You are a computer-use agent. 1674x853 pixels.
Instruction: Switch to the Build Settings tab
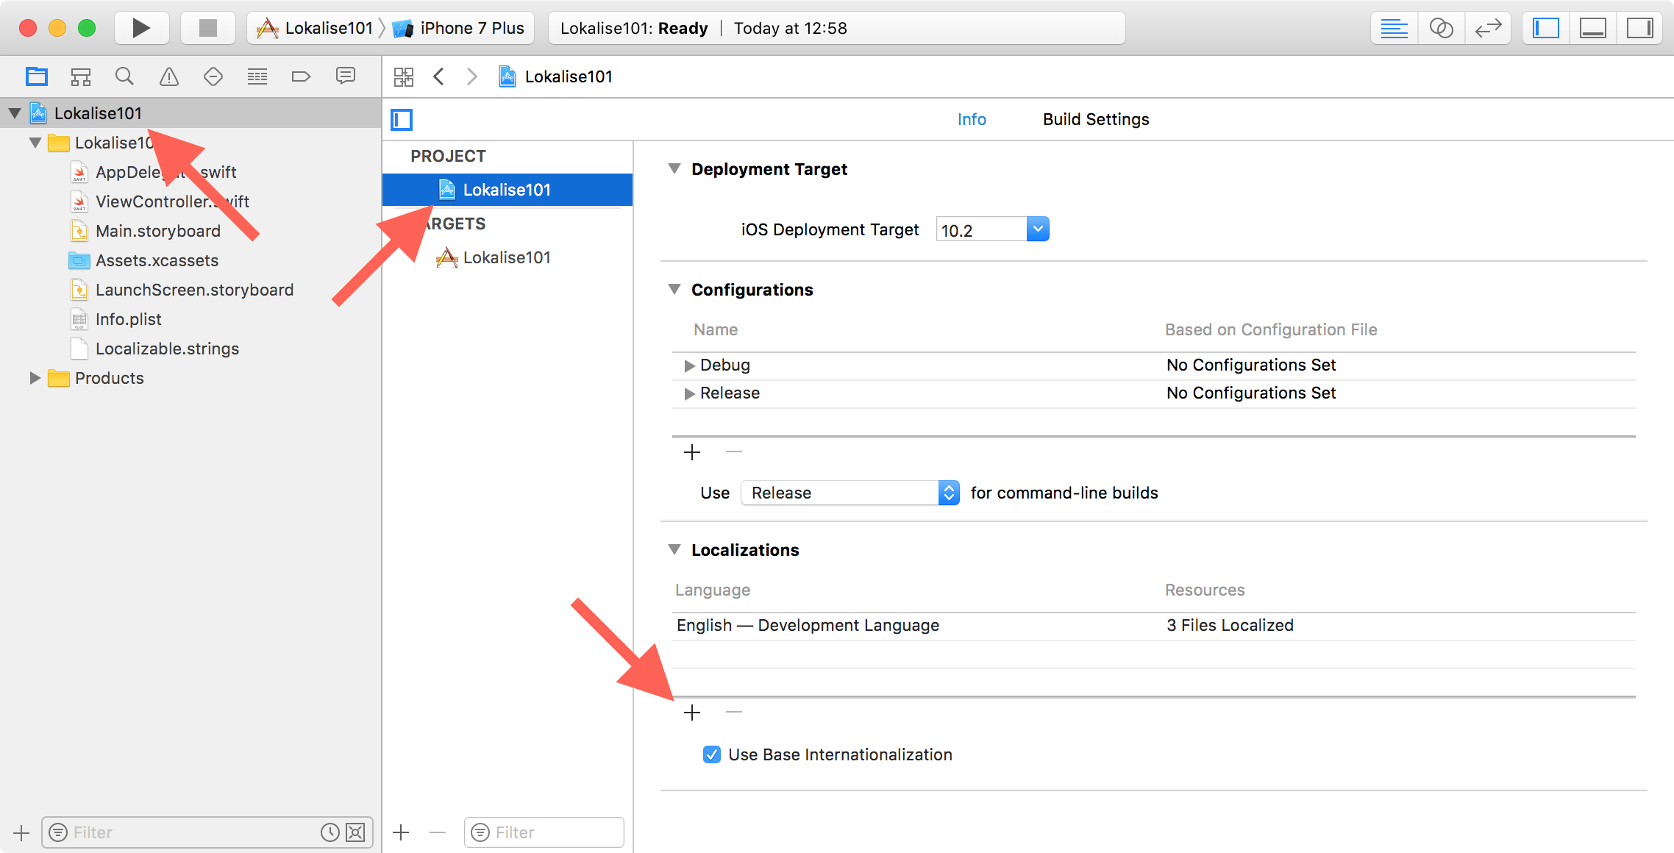click(x=1096, y=119)
